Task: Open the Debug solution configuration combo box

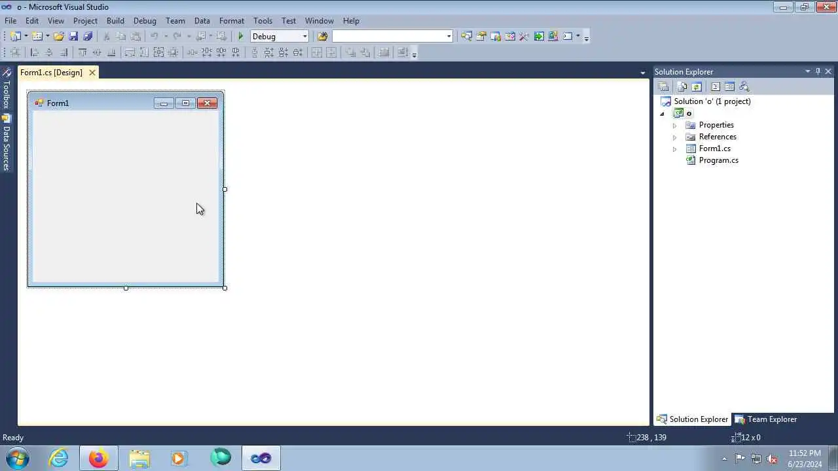Action: coord(280,37)
